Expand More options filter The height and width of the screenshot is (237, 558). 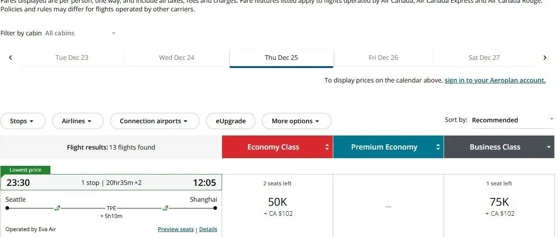[x=296, y=121]
